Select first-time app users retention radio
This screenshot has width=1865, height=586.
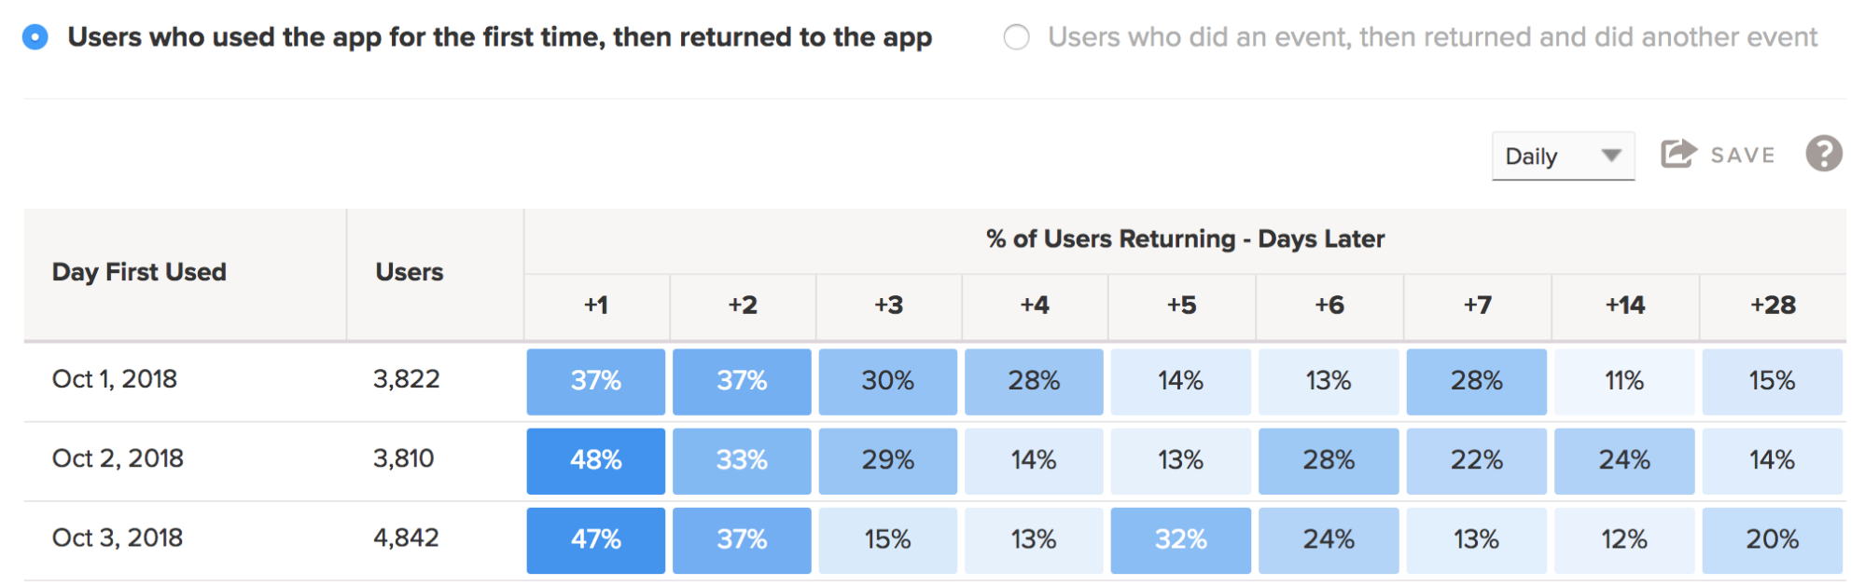click(x=35, y=37)
